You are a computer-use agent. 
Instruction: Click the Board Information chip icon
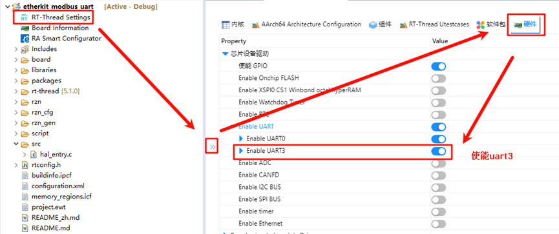25,28
